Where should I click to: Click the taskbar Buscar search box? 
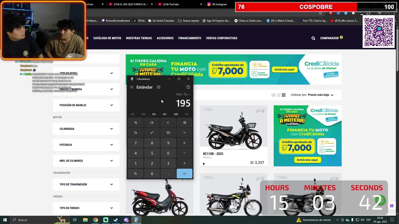41,220
